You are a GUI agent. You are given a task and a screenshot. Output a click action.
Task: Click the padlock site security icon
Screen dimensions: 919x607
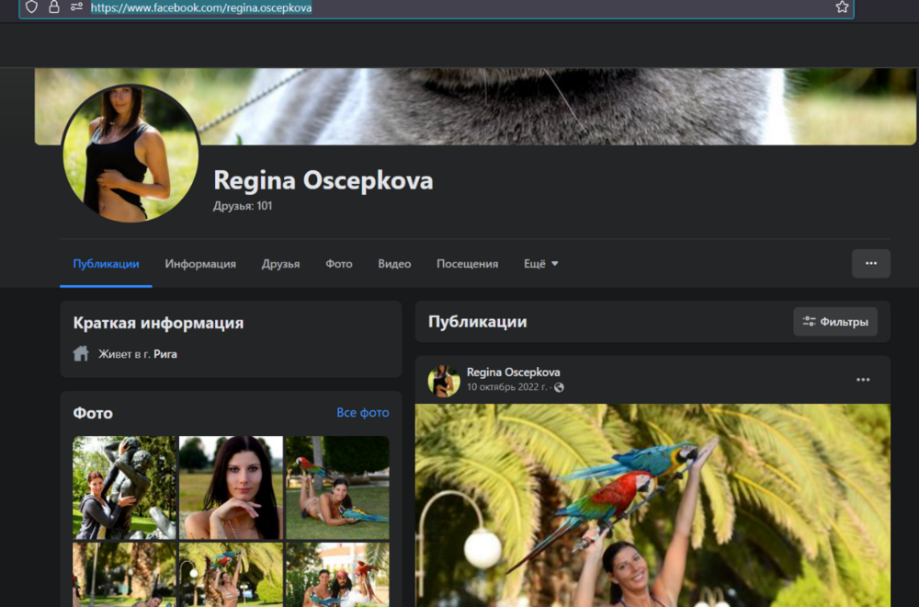tap(54, 7)
